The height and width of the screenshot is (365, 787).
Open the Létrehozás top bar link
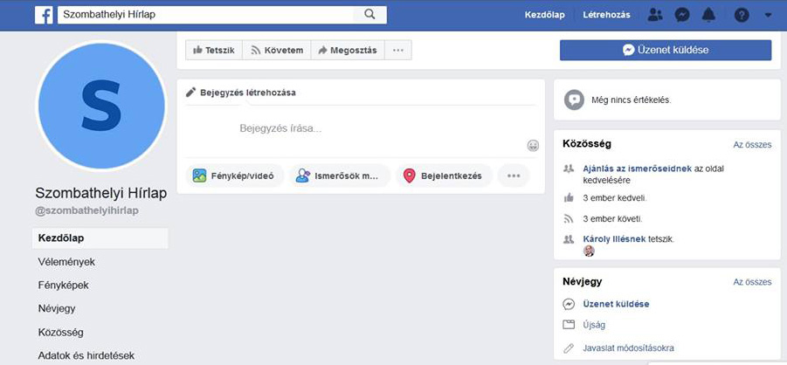(x=606, y=15)
